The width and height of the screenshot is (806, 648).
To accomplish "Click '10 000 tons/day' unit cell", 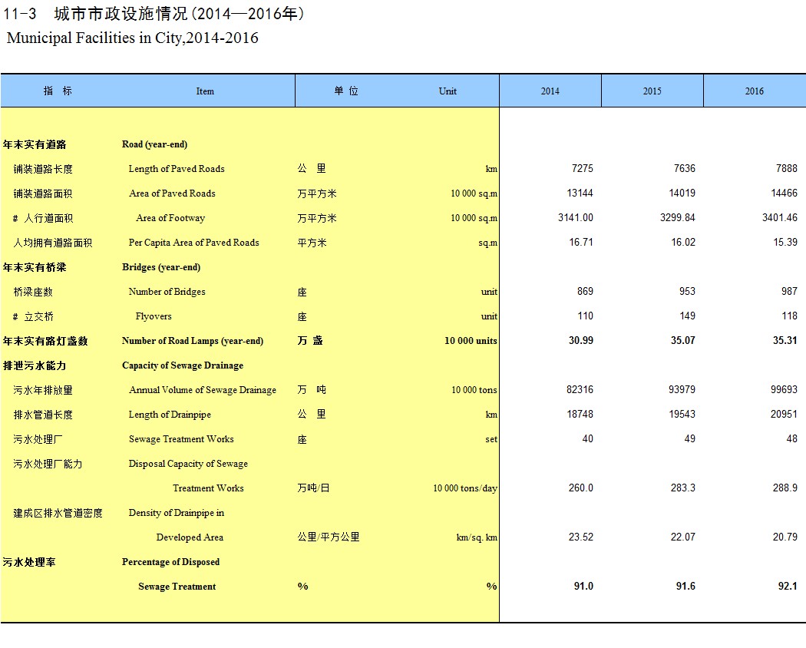I will 465,488.
